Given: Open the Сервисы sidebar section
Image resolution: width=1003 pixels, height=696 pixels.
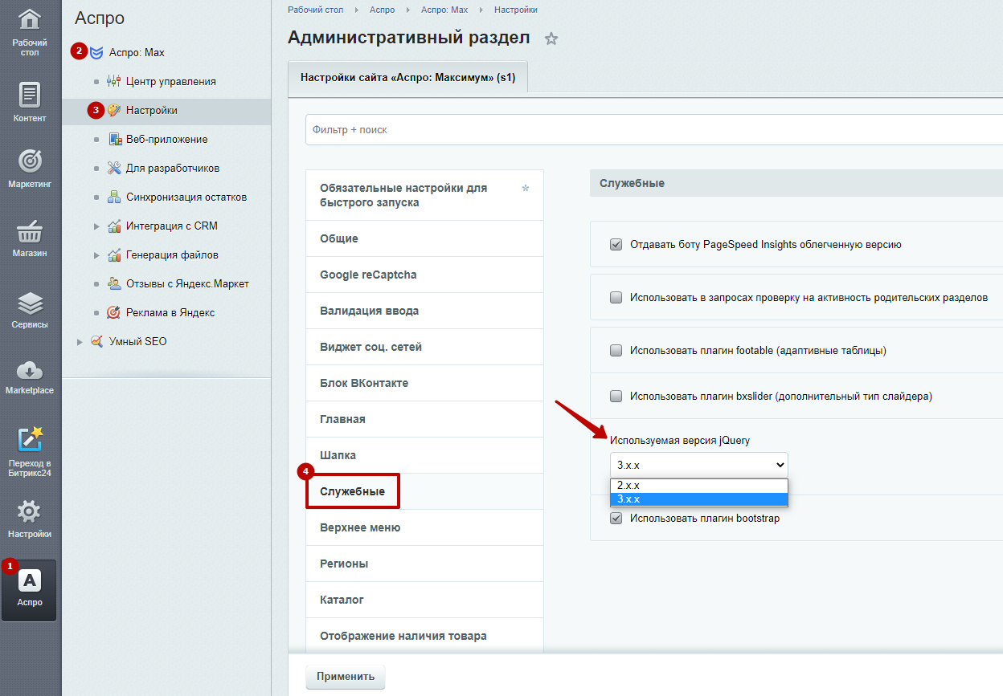Looking at the screenshot, I should [30, 311].
